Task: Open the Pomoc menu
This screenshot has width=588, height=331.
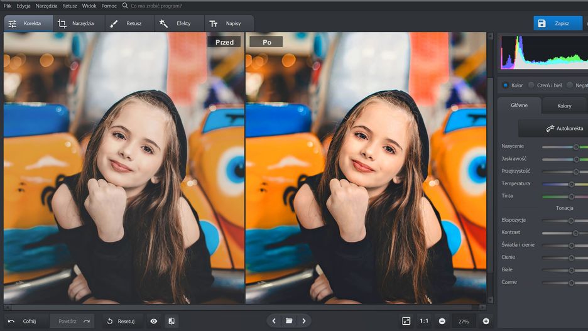Action: 109,6
